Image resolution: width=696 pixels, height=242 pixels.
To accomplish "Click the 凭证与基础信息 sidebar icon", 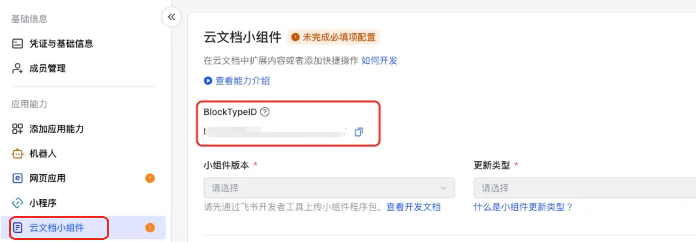I will 17,43.
